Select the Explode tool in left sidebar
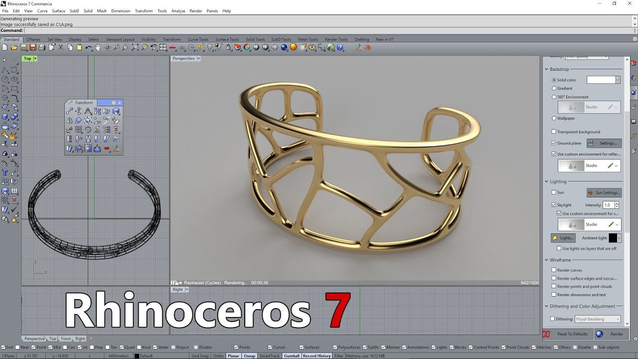This screenshot has height=359, width=638. (x=14, y=136)
